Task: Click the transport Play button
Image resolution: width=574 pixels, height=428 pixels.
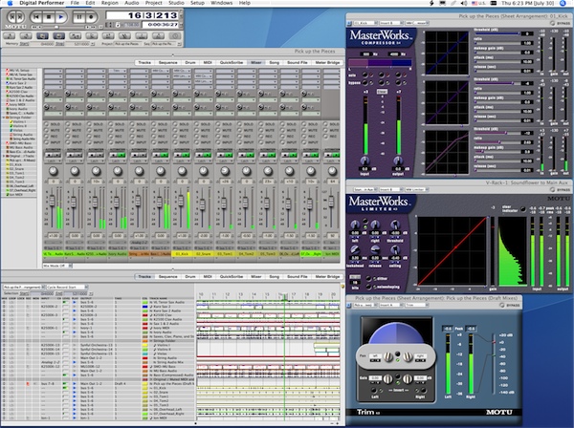Action: (61, 17)
